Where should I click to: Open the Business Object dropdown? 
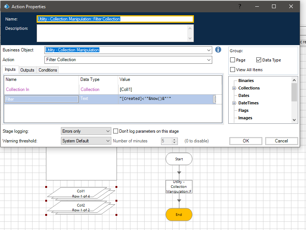tap(208, 50)
